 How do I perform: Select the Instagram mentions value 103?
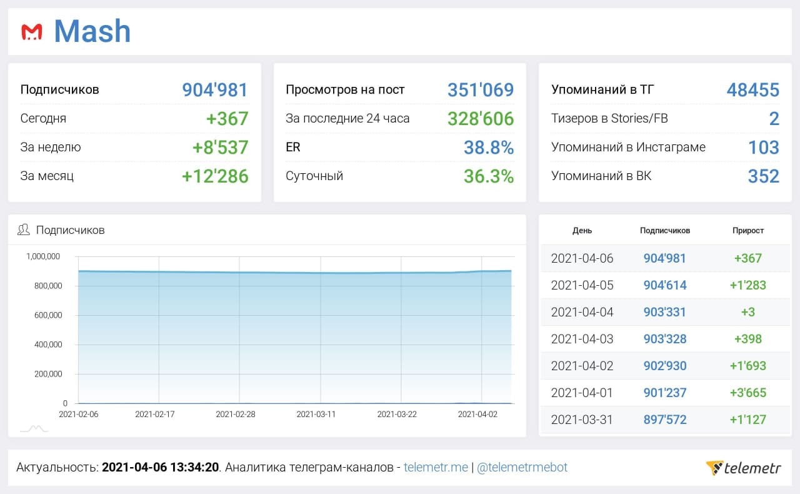[764, 148]
